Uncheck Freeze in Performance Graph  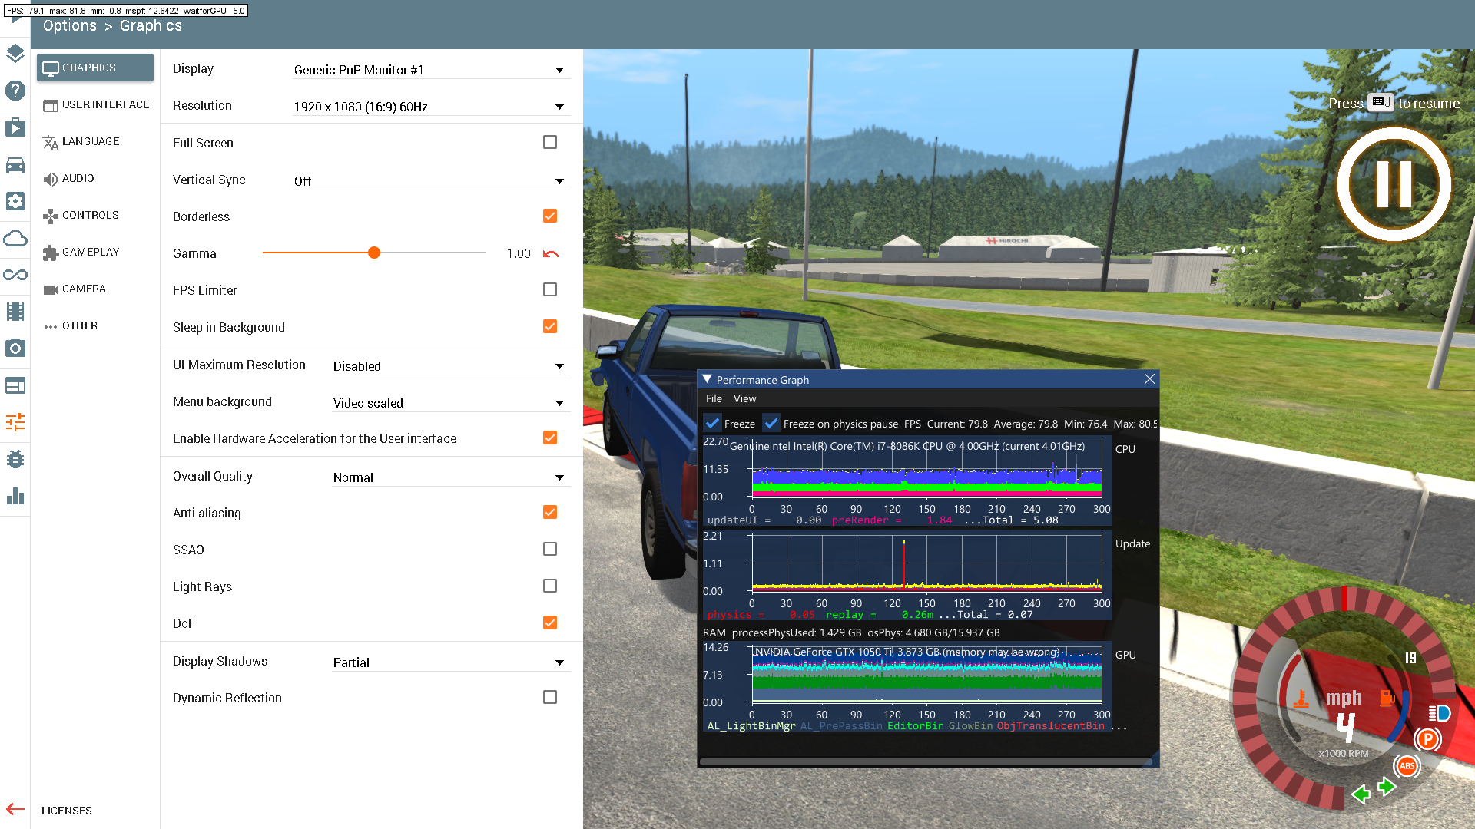click(x=712, y=424)
